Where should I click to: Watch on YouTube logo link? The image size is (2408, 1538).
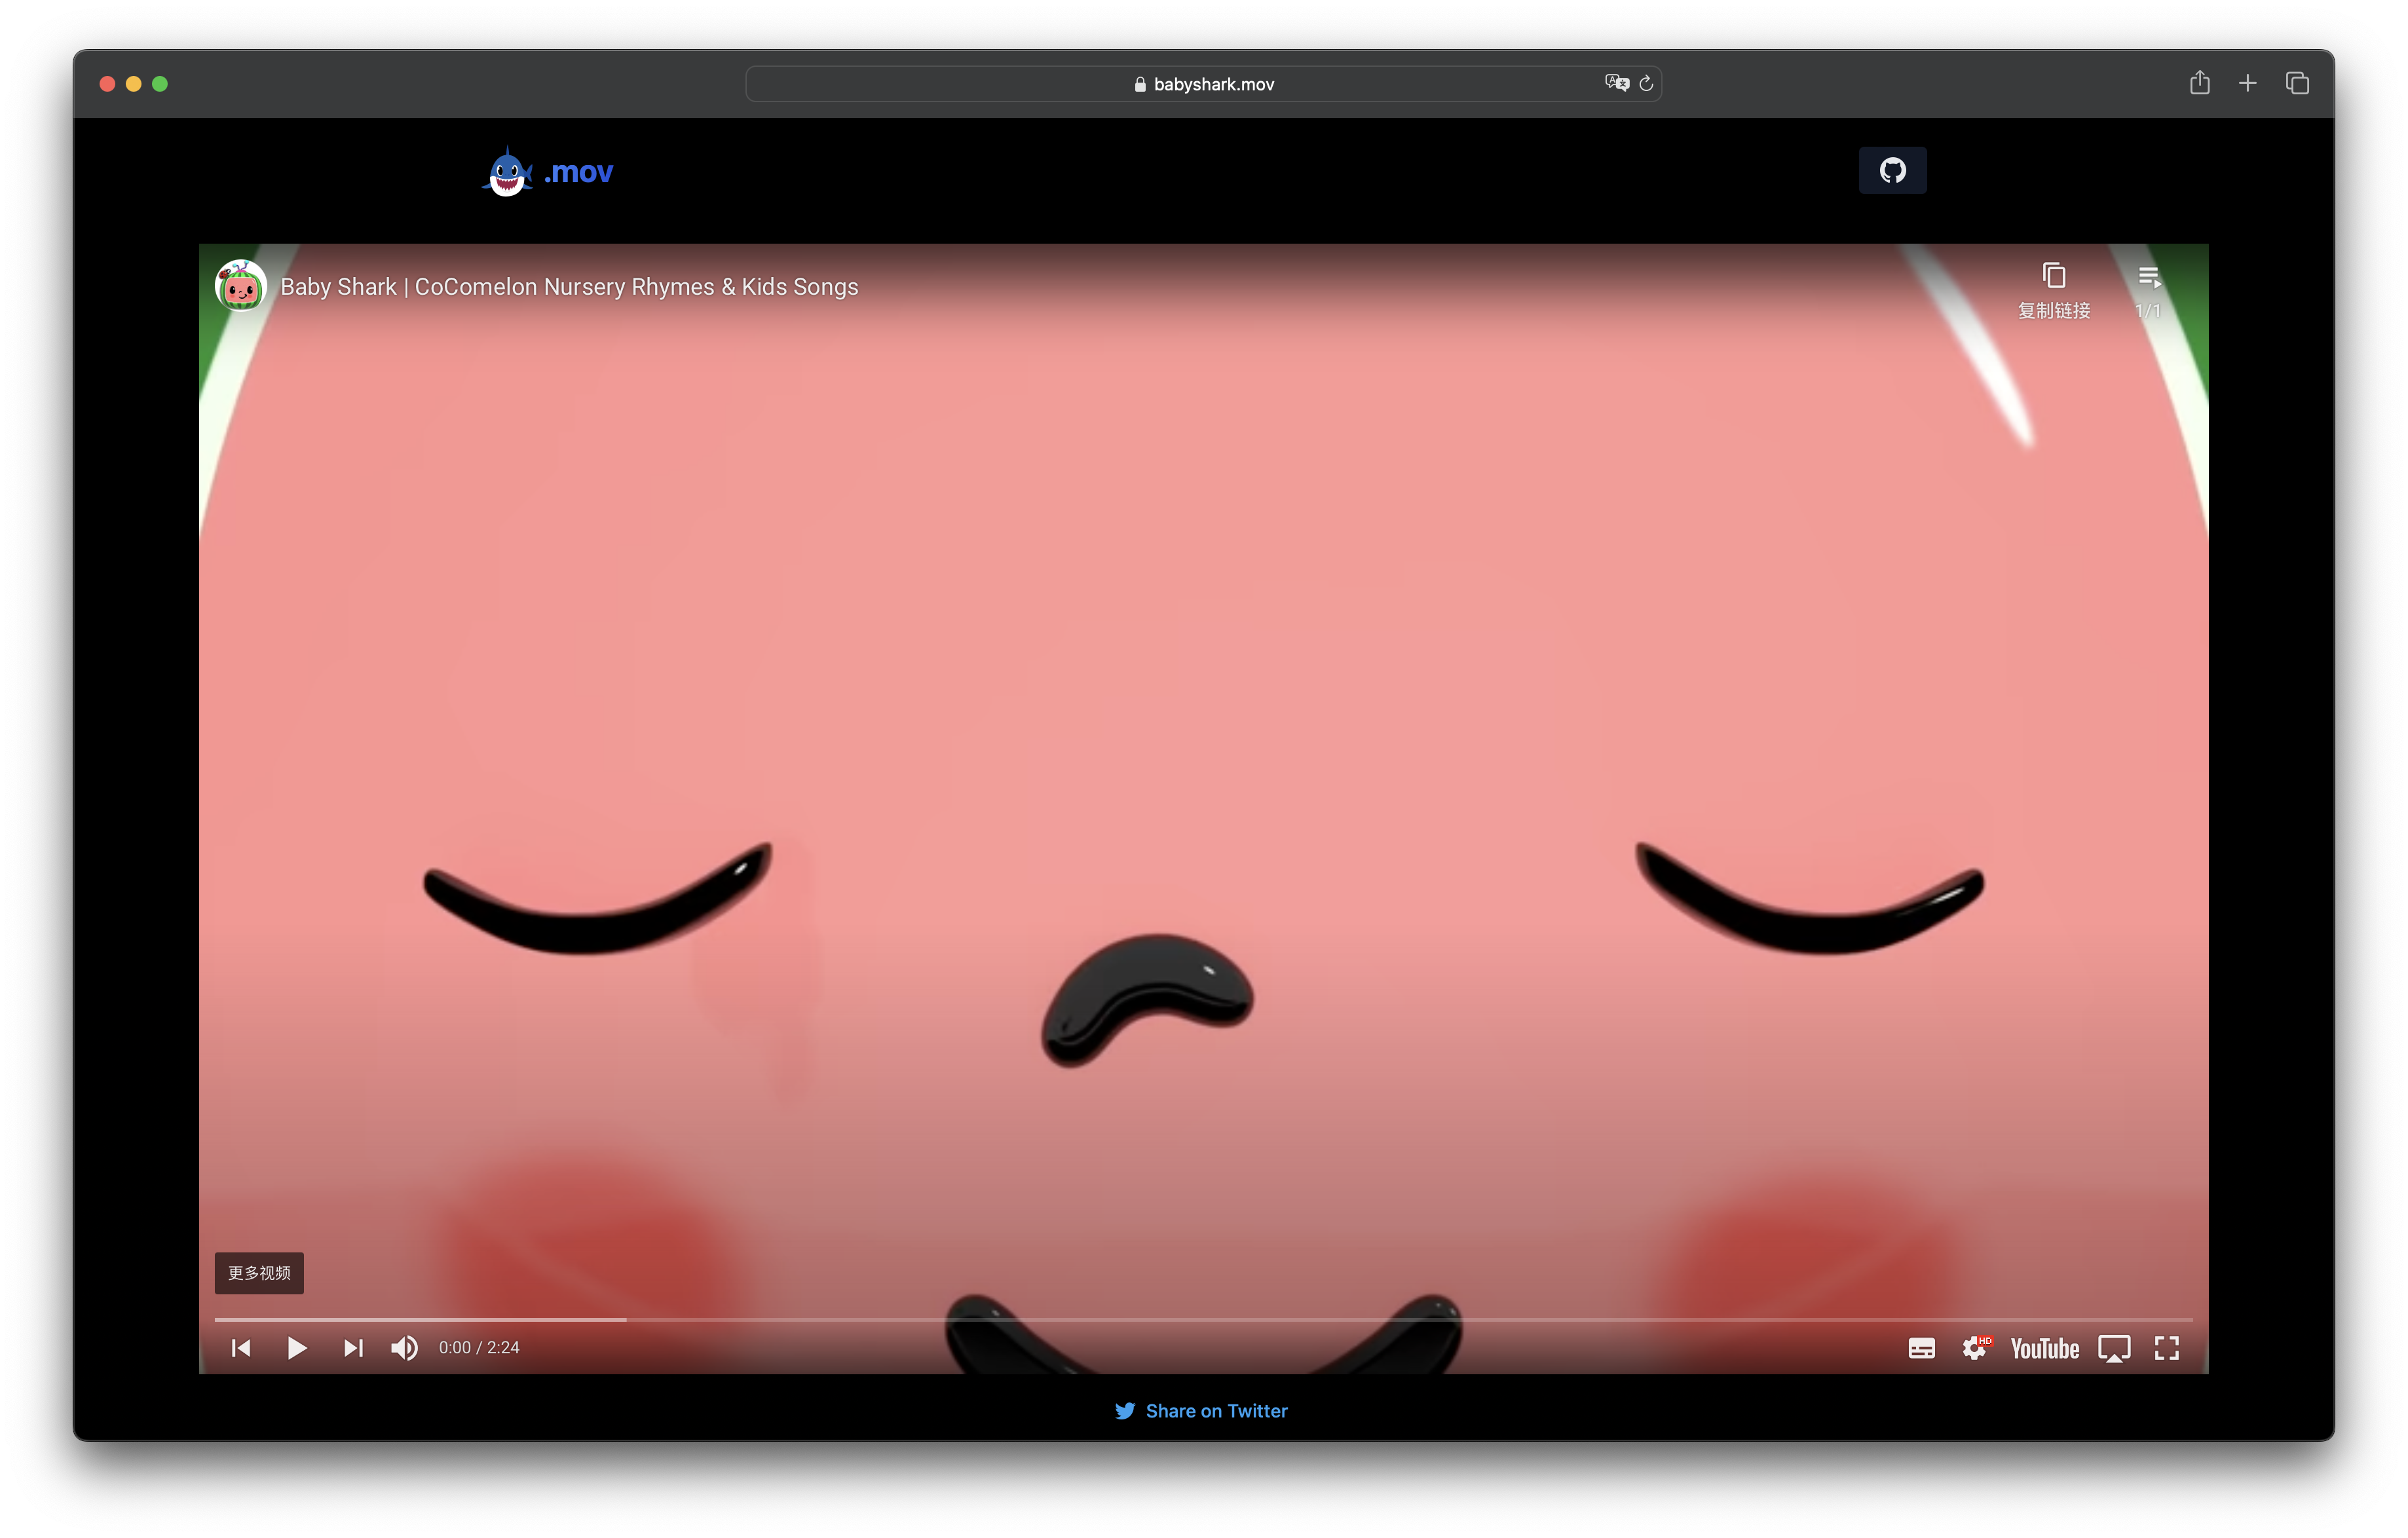tap(2045, 1349)
